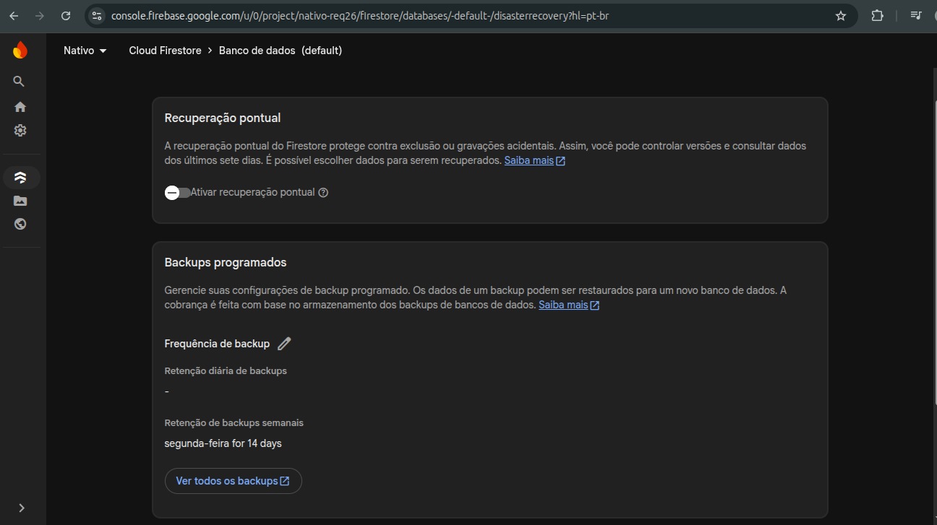Open the Hosting globe sidebar icon

[20, 224]
